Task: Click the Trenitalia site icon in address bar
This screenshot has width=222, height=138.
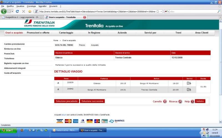Action: click(36, 11)
